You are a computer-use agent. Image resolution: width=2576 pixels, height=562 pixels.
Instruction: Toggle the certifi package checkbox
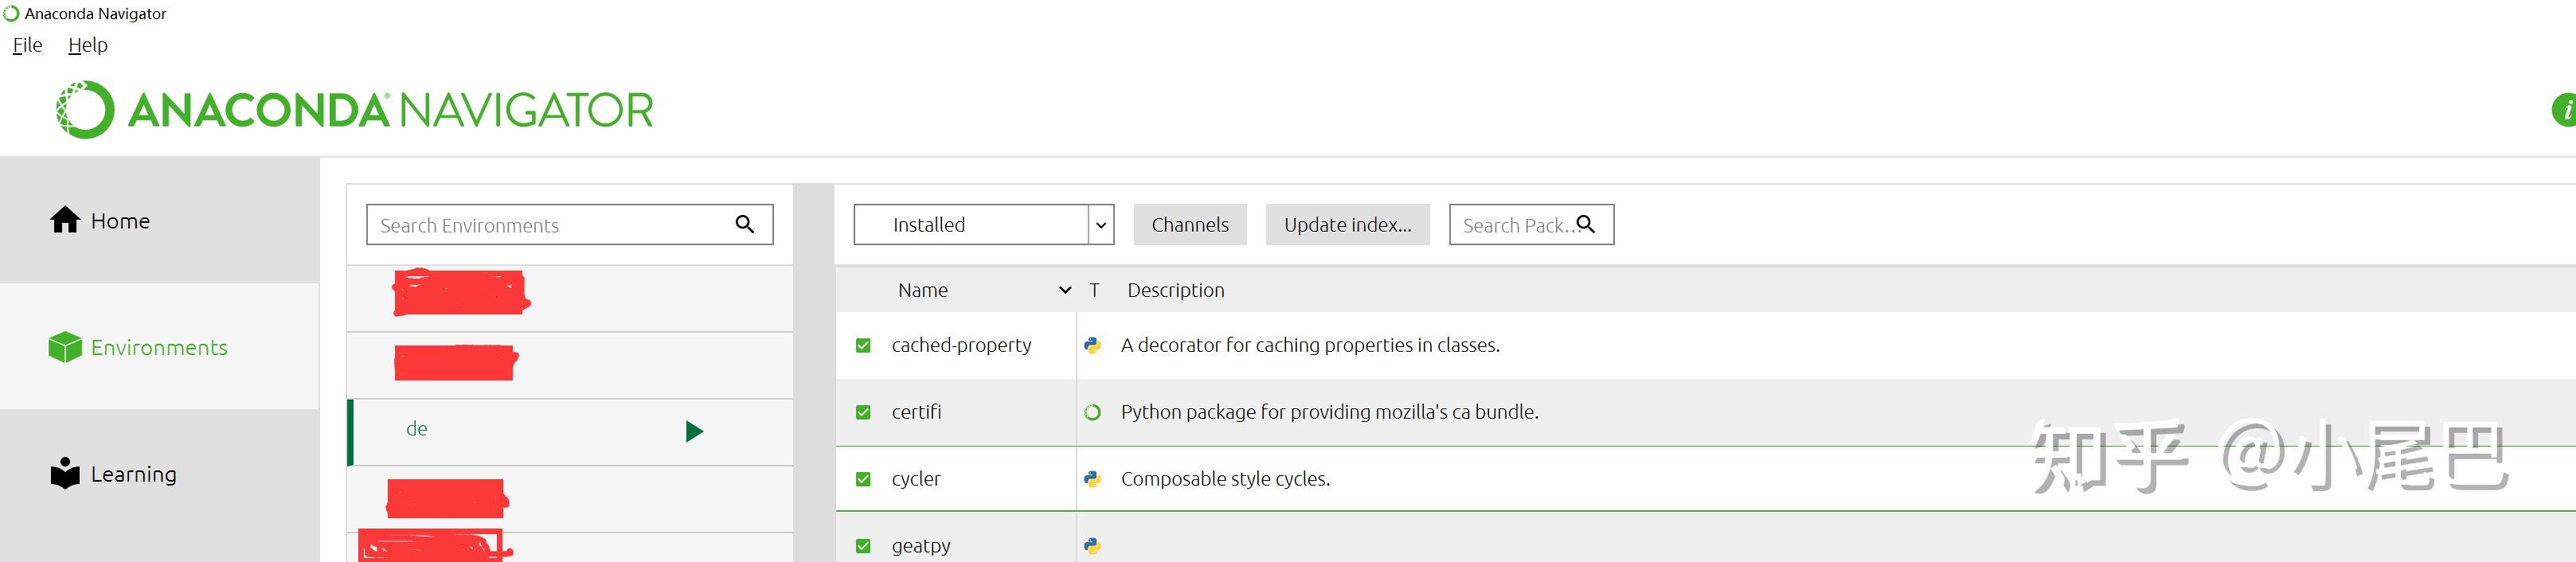tap(863, 412)
